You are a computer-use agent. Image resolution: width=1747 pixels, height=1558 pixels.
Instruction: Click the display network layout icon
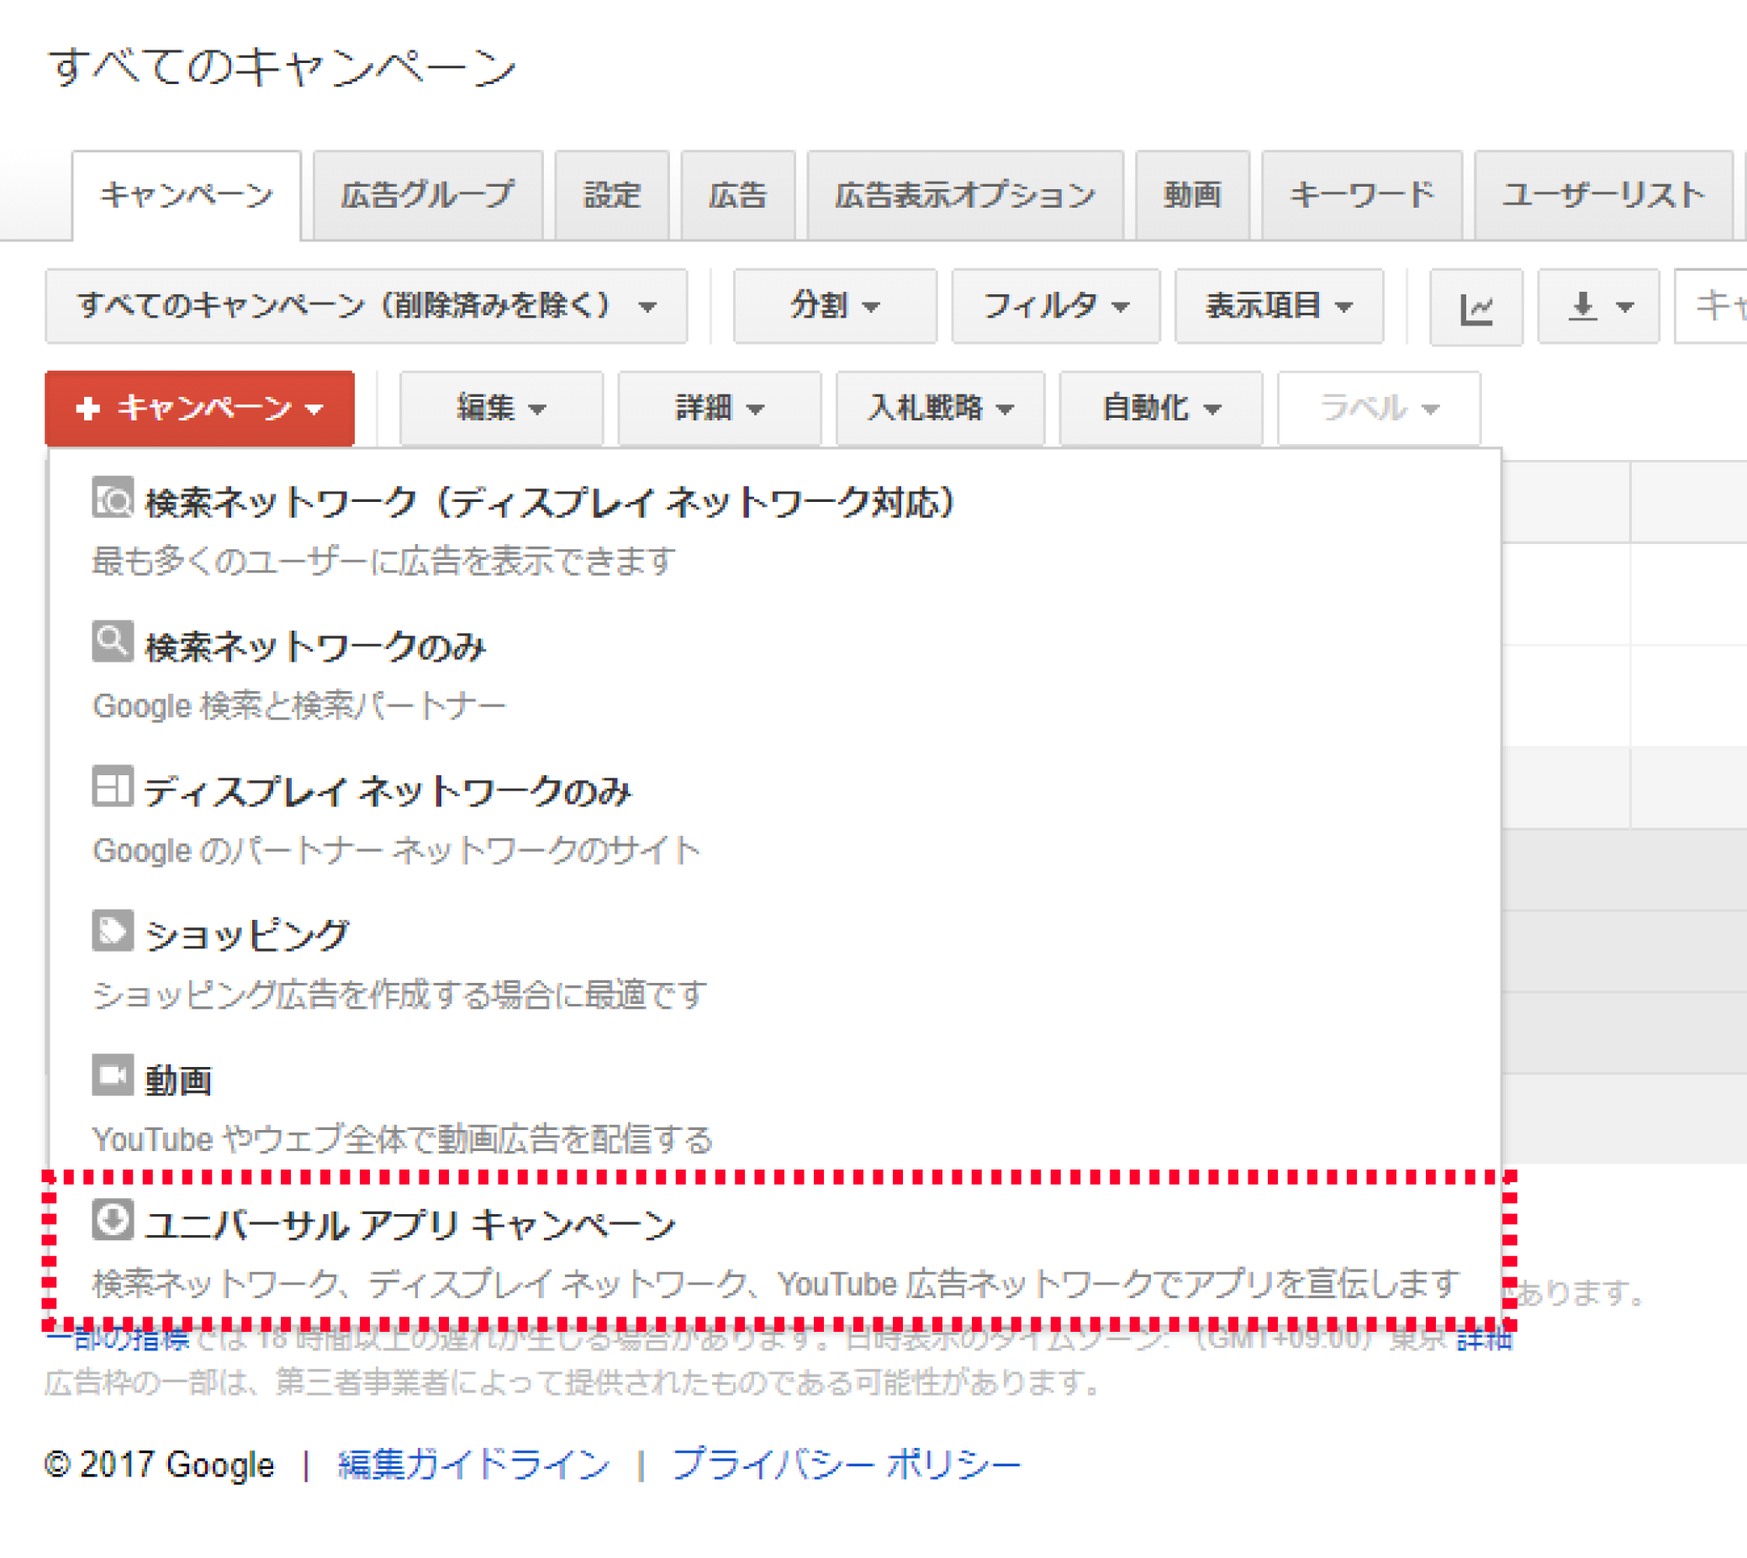coord(112,787)
